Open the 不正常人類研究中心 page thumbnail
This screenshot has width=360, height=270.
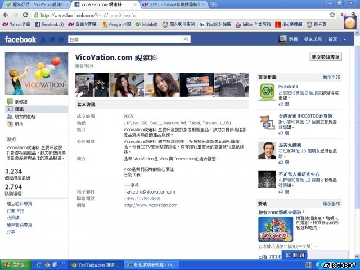267,179
